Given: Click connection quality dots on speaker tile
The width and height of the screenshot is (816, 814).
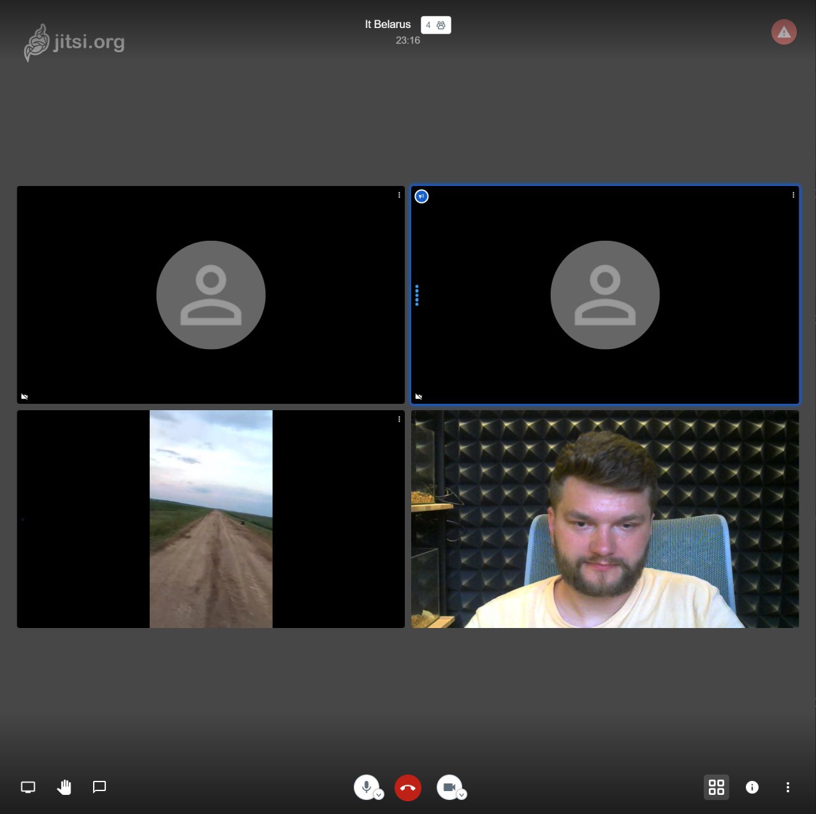Looking at the screenshot, I should (x=417, y=295).
